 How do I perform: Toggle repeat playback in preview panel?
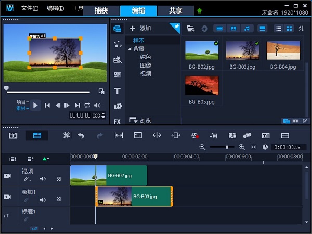87,105
